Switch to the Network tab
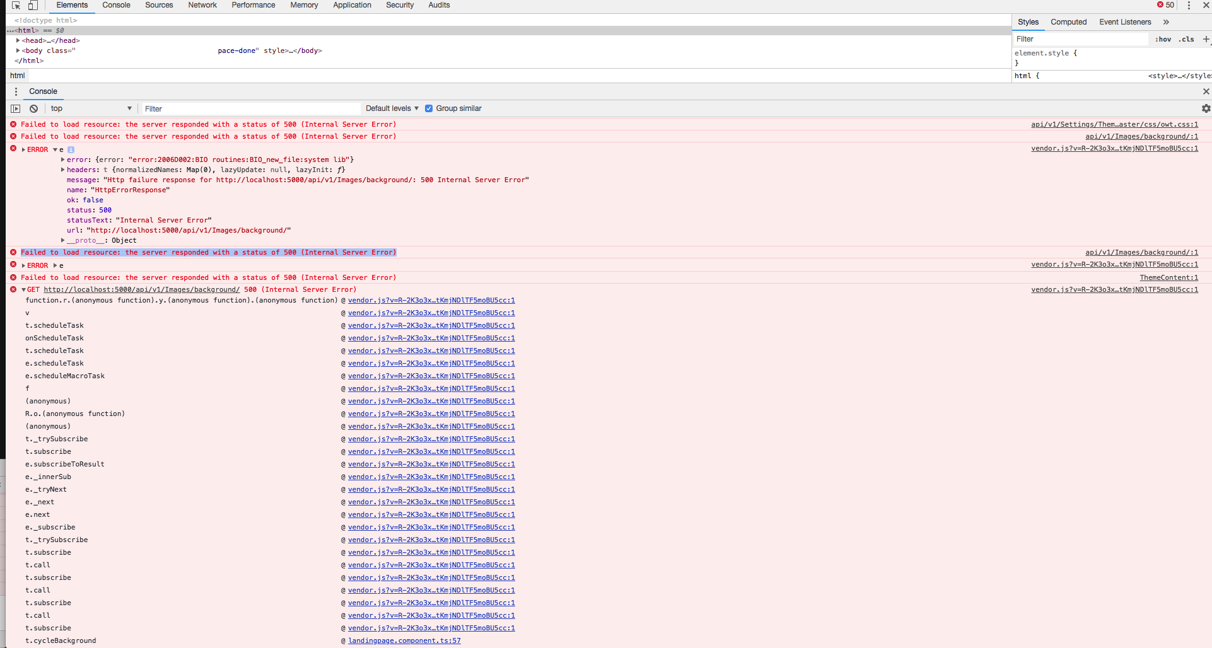This screenshot has width=1212, height=648. [202, 5]
